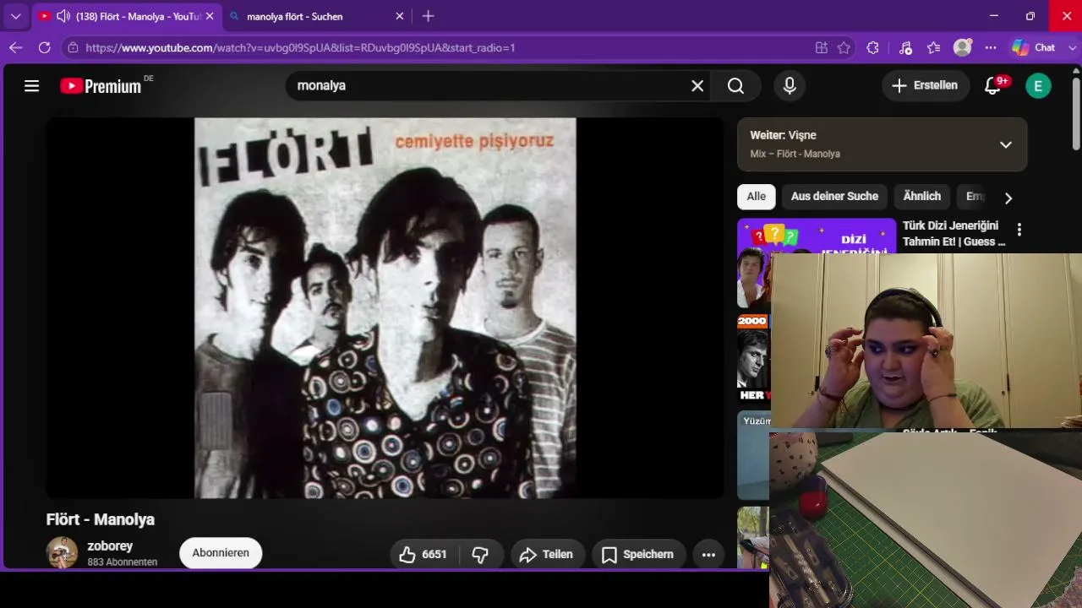Screen dimensions: 1082x608
Task: Start voice search with the microphone
Action: point(790,85)
